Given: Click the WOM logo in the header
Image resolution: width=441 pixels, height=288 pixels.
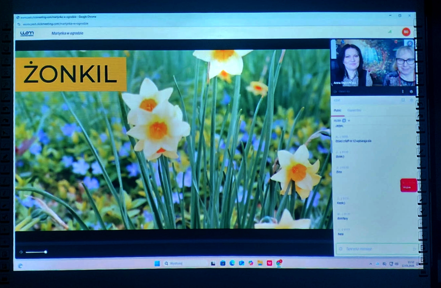Looking at the screenshot, I should point(27,33).
